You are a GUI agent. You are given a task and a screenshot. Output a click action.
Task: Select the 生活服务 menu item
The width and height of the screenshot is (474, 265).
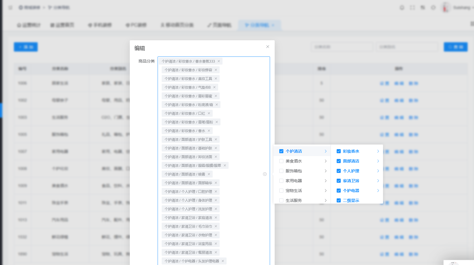(x=302, y=200)
